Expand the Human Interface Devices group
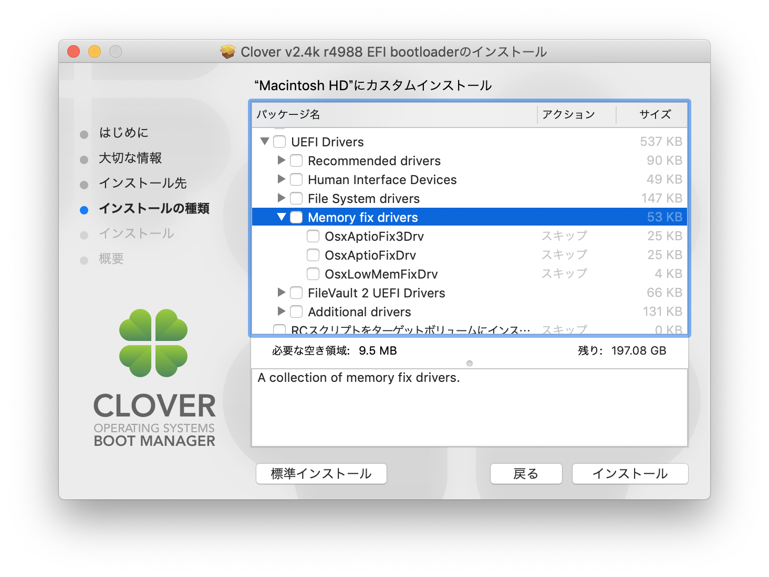This screenshot has height=577, width=769. click(282, 179)
